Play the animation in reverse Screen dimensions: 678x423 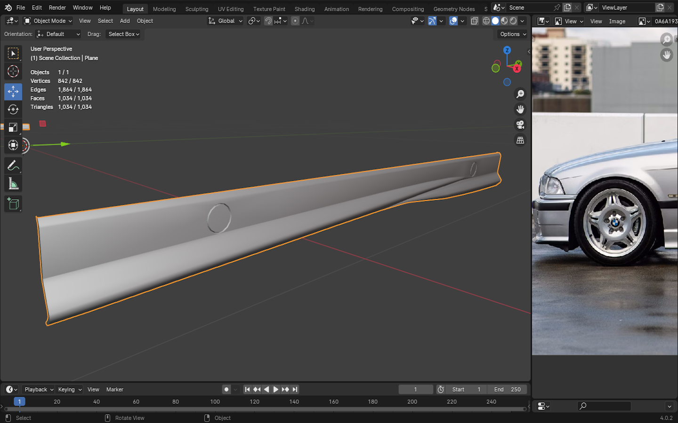tap(266, 389)
